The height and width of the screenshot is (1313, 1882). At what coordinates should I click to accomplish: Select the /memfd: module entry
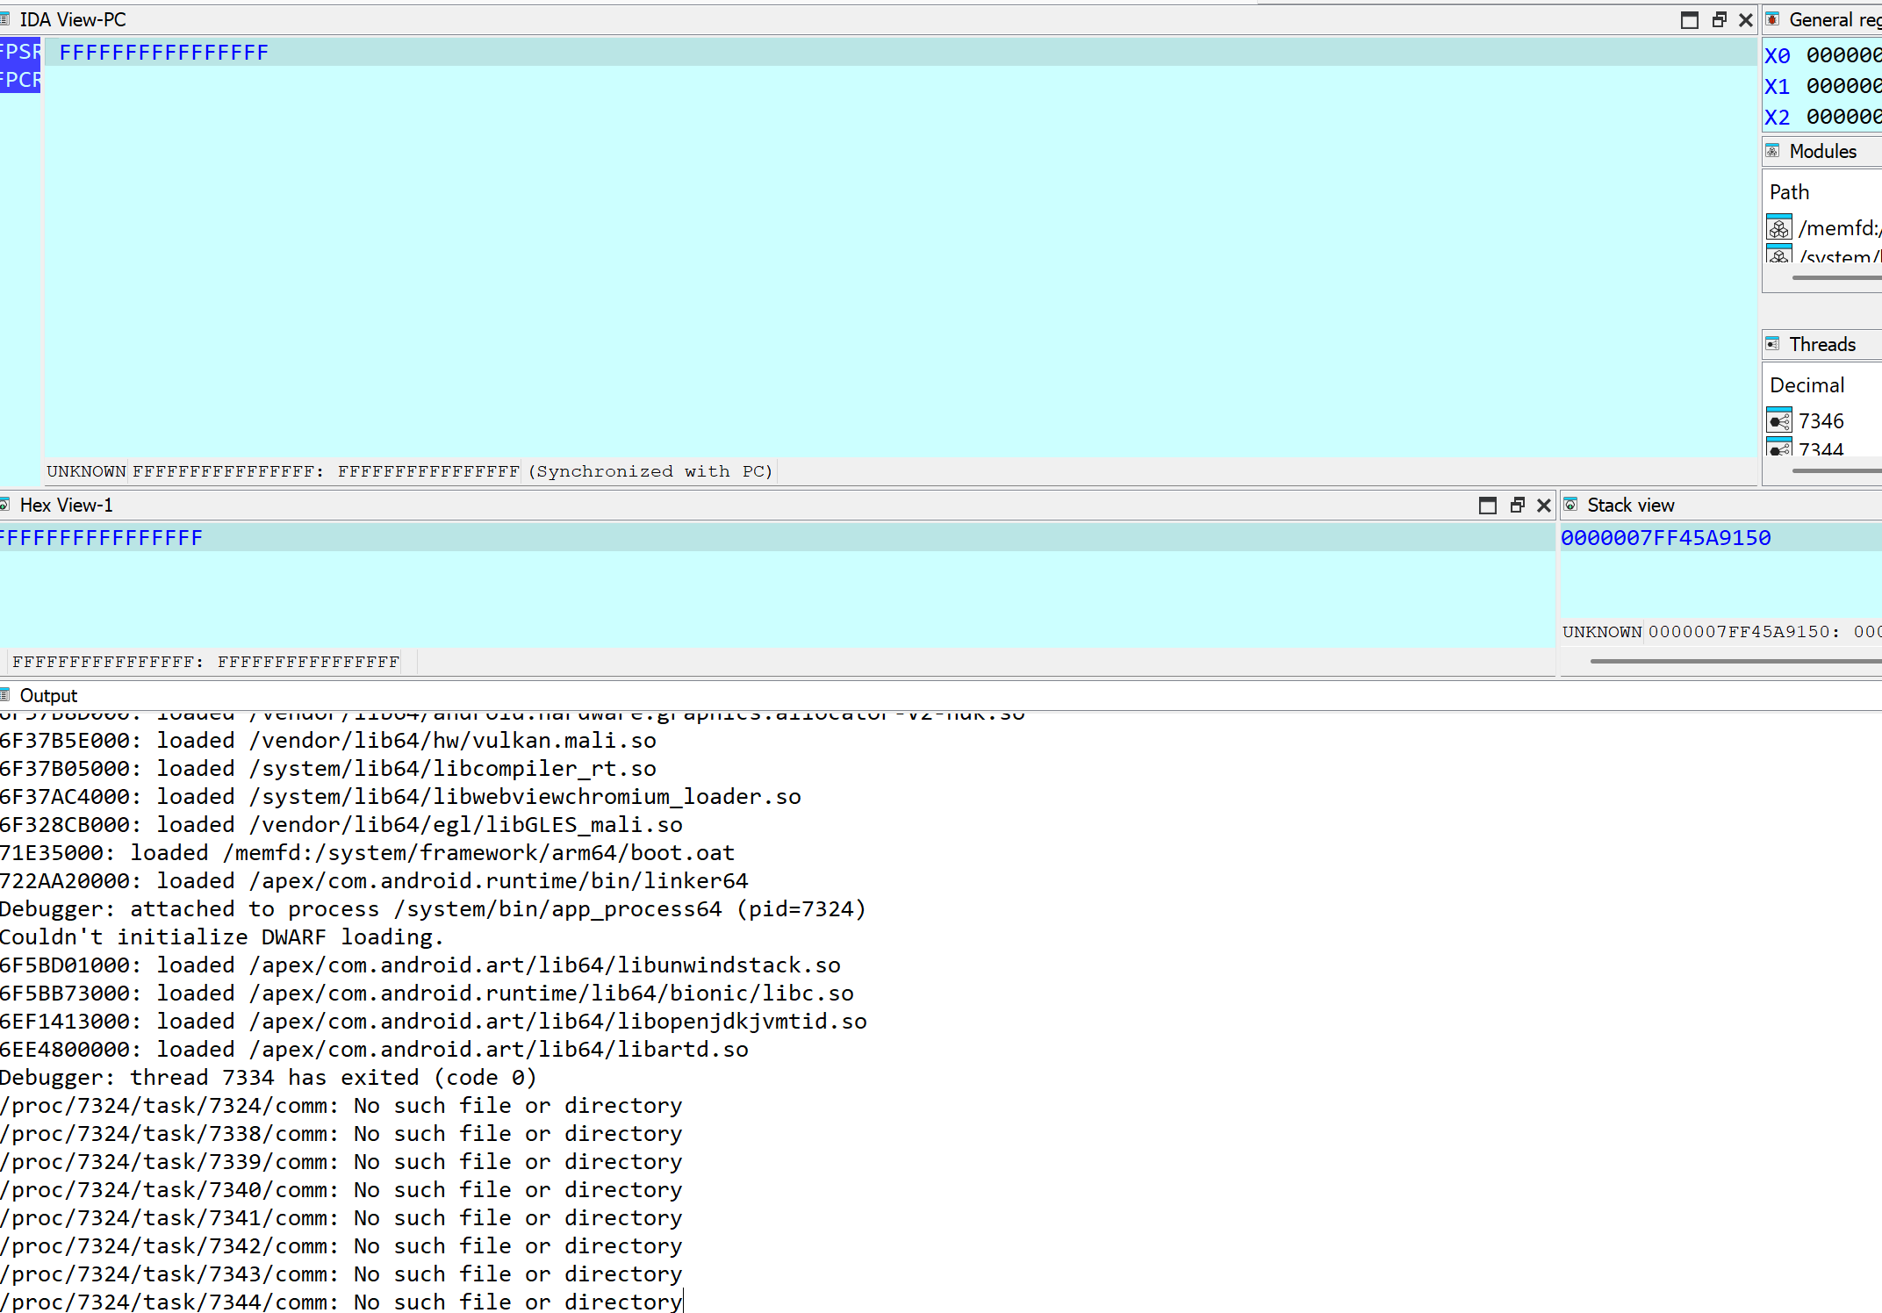tap(1838, 228)
